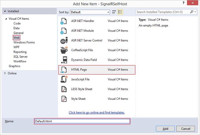The width and height of the screenshot is (200, 135).
Task: Open the online templates link
Action: [x=97, y=113]
